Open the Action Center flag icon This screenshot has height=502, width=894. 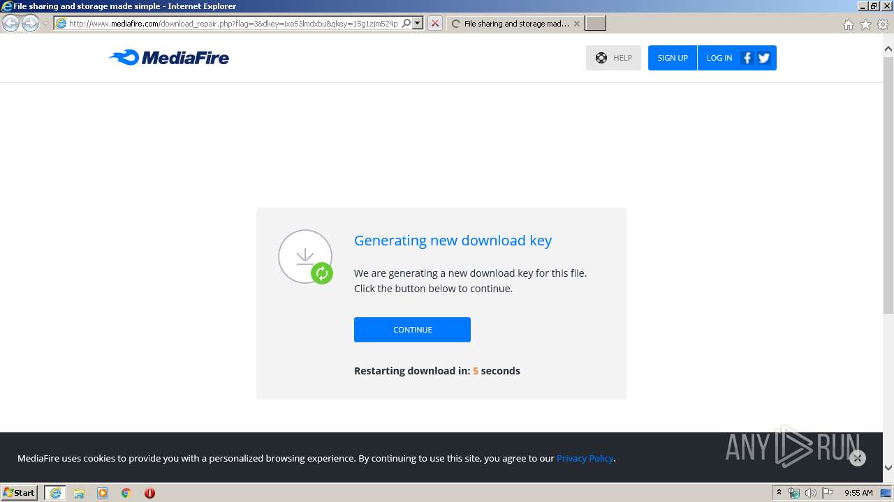(x=827, y=493)
